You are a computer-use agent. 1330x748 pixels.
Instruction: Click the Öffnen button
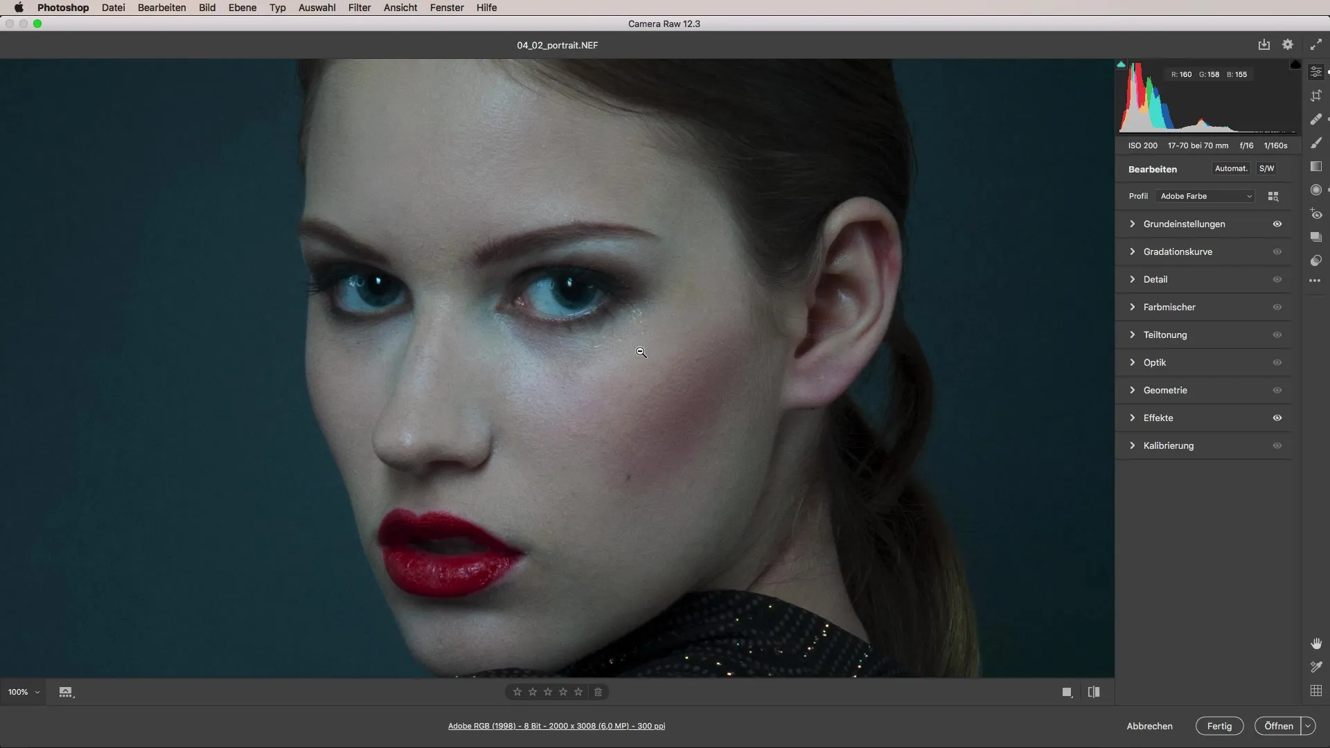[1278, 726]
